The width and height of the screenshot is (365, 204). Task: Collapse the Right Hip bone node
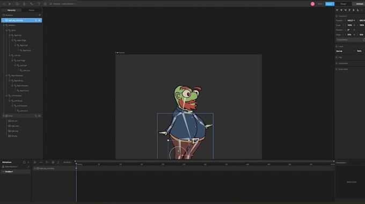10,35
